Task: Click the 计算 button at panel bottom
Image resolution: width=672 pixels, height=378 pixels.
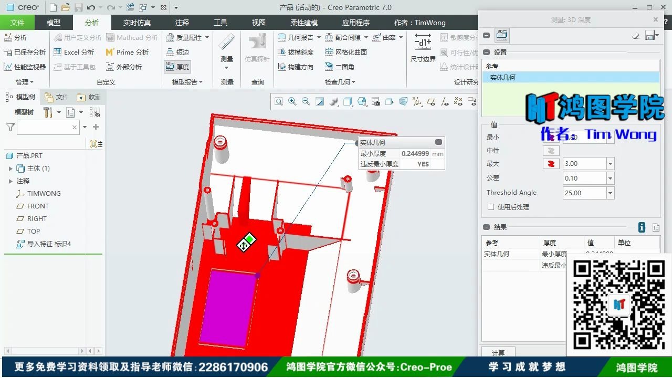Action: [x=498, y=352]
